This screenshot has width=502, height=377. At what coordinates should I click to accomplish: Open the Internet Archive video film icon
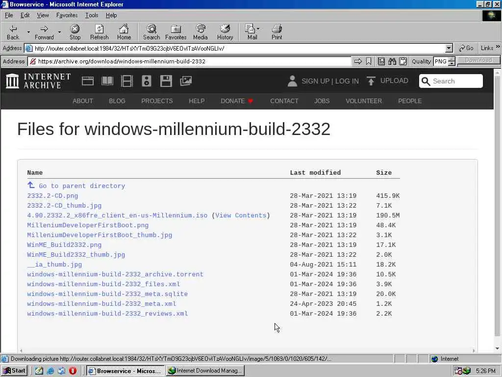127,81
